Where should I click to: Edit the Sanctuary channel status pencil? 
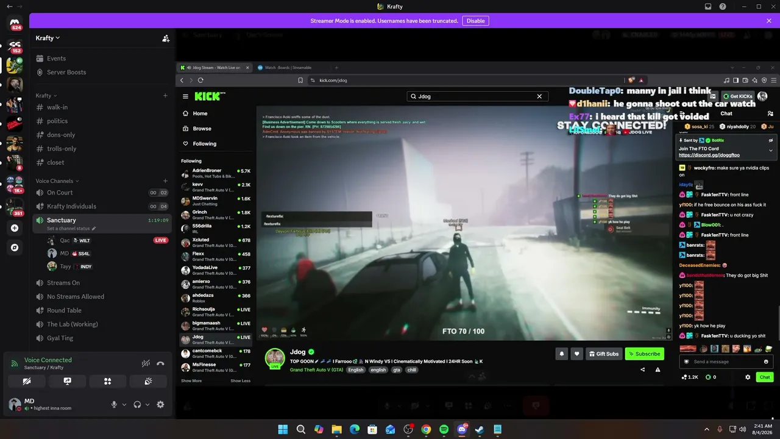(x=94, y=229)
